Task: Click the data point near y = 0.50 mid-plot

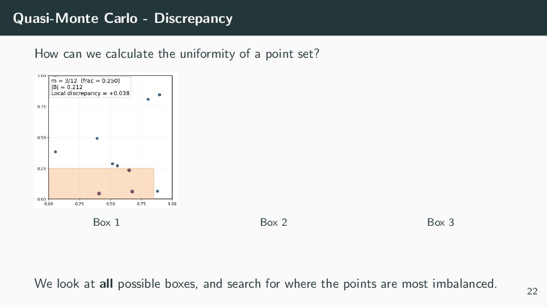Action: [x=97, y=138]
